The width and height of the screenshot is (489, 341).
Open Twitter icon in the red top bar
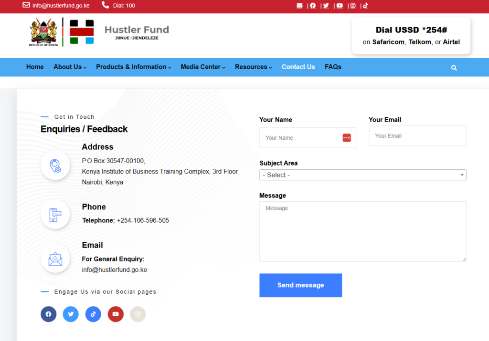[326, 6]
